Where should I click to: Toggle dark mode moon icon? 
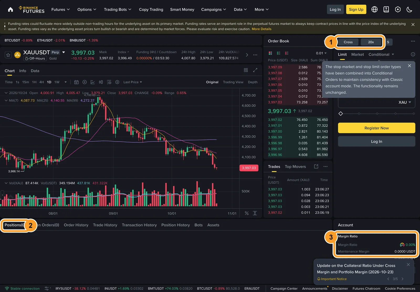click(409, 9)
